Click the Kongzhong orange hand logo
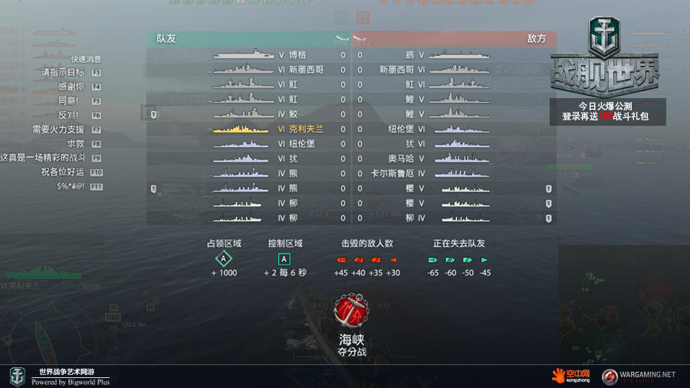The image size is (690, 388). click(x=571, y=376)
